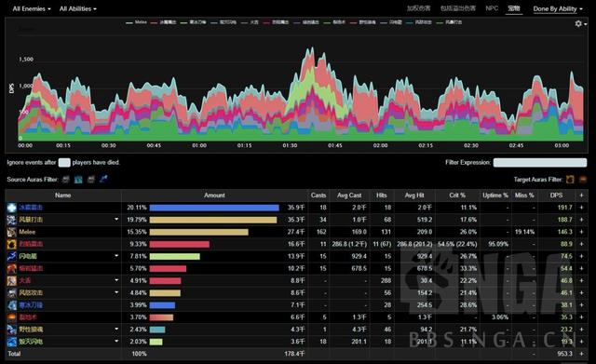Select the fourth Source Auras Filter icon
The height and width of the screenshot is (364, 596).
[x=103, y=179]
